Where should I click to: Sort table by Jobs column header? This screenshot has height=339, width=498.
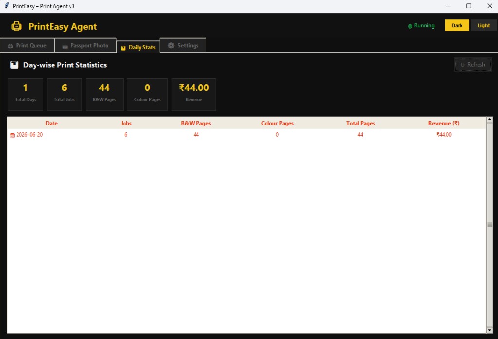[x=126, y=123]
